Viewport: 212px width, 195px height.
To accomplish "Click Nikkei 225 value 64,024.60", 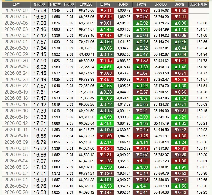I will (86, 148).
